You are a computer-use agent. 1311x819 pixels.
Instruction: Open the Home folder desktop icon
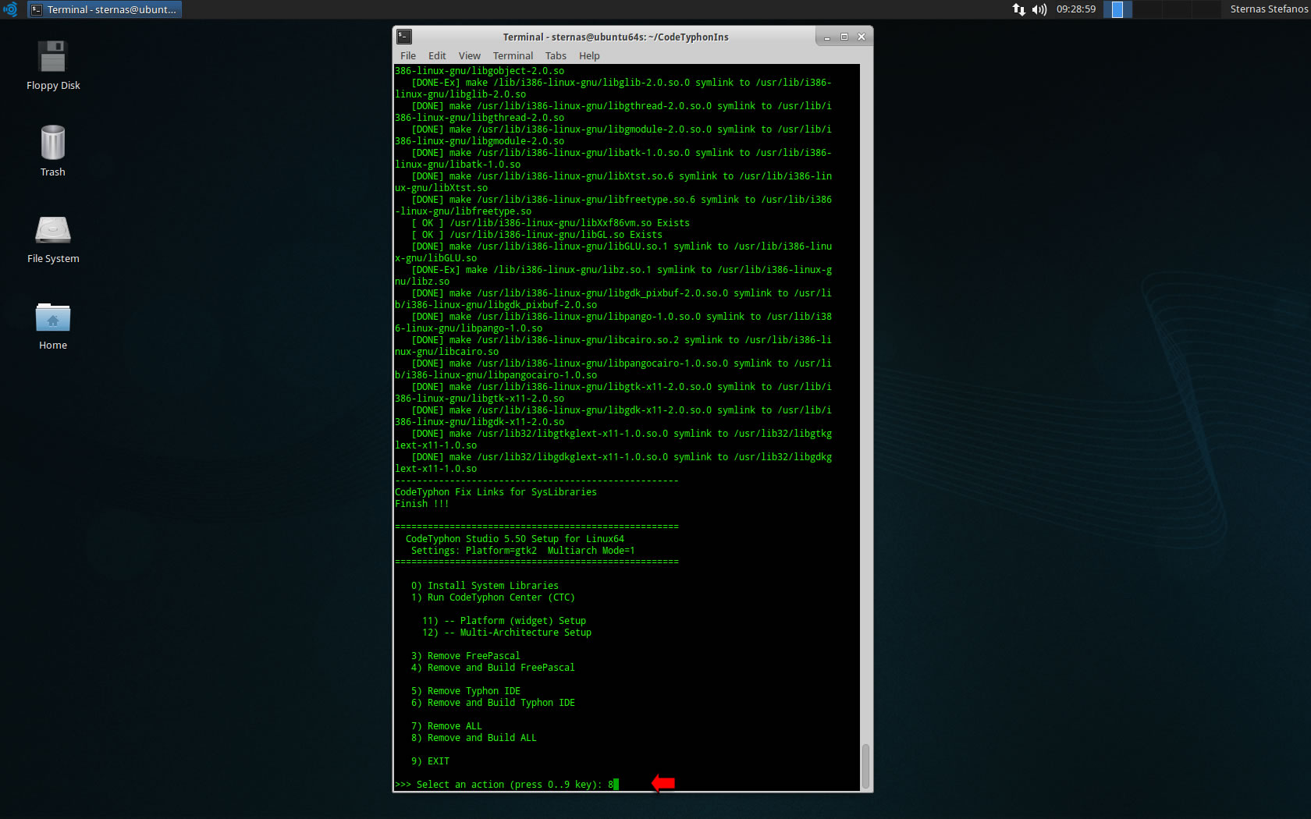click(53, 326)
